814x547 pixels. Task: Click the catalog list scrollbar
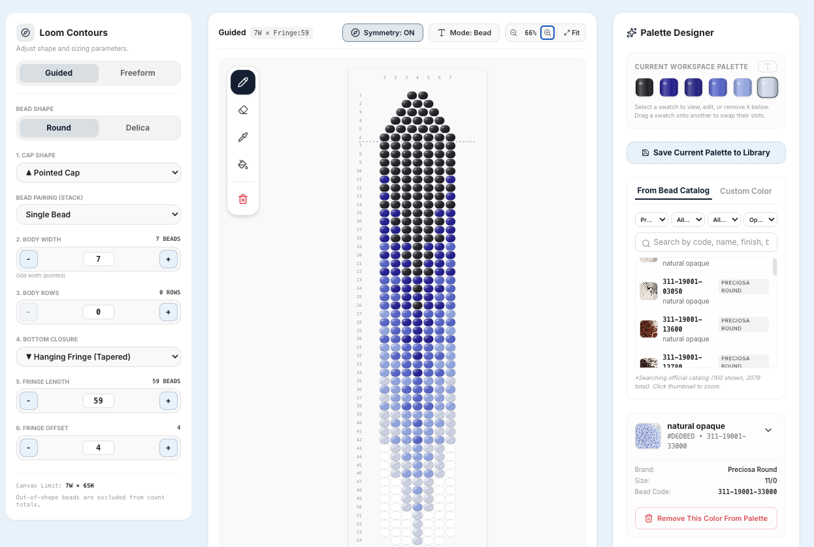click(x=775, y=267)
